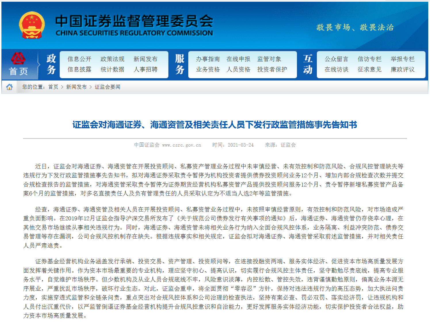Go to 人员资格 service link

(238, 69)
